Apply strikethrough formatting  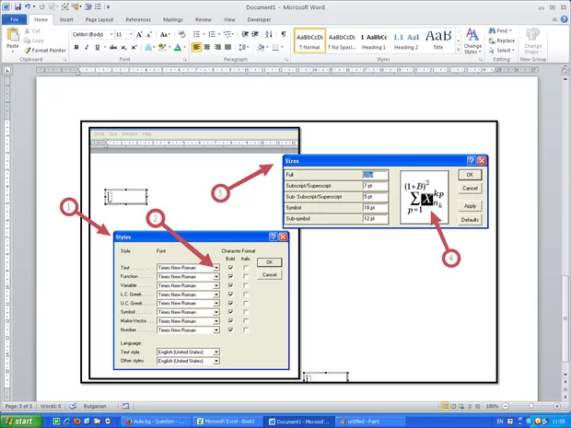[x=113, y=47]
